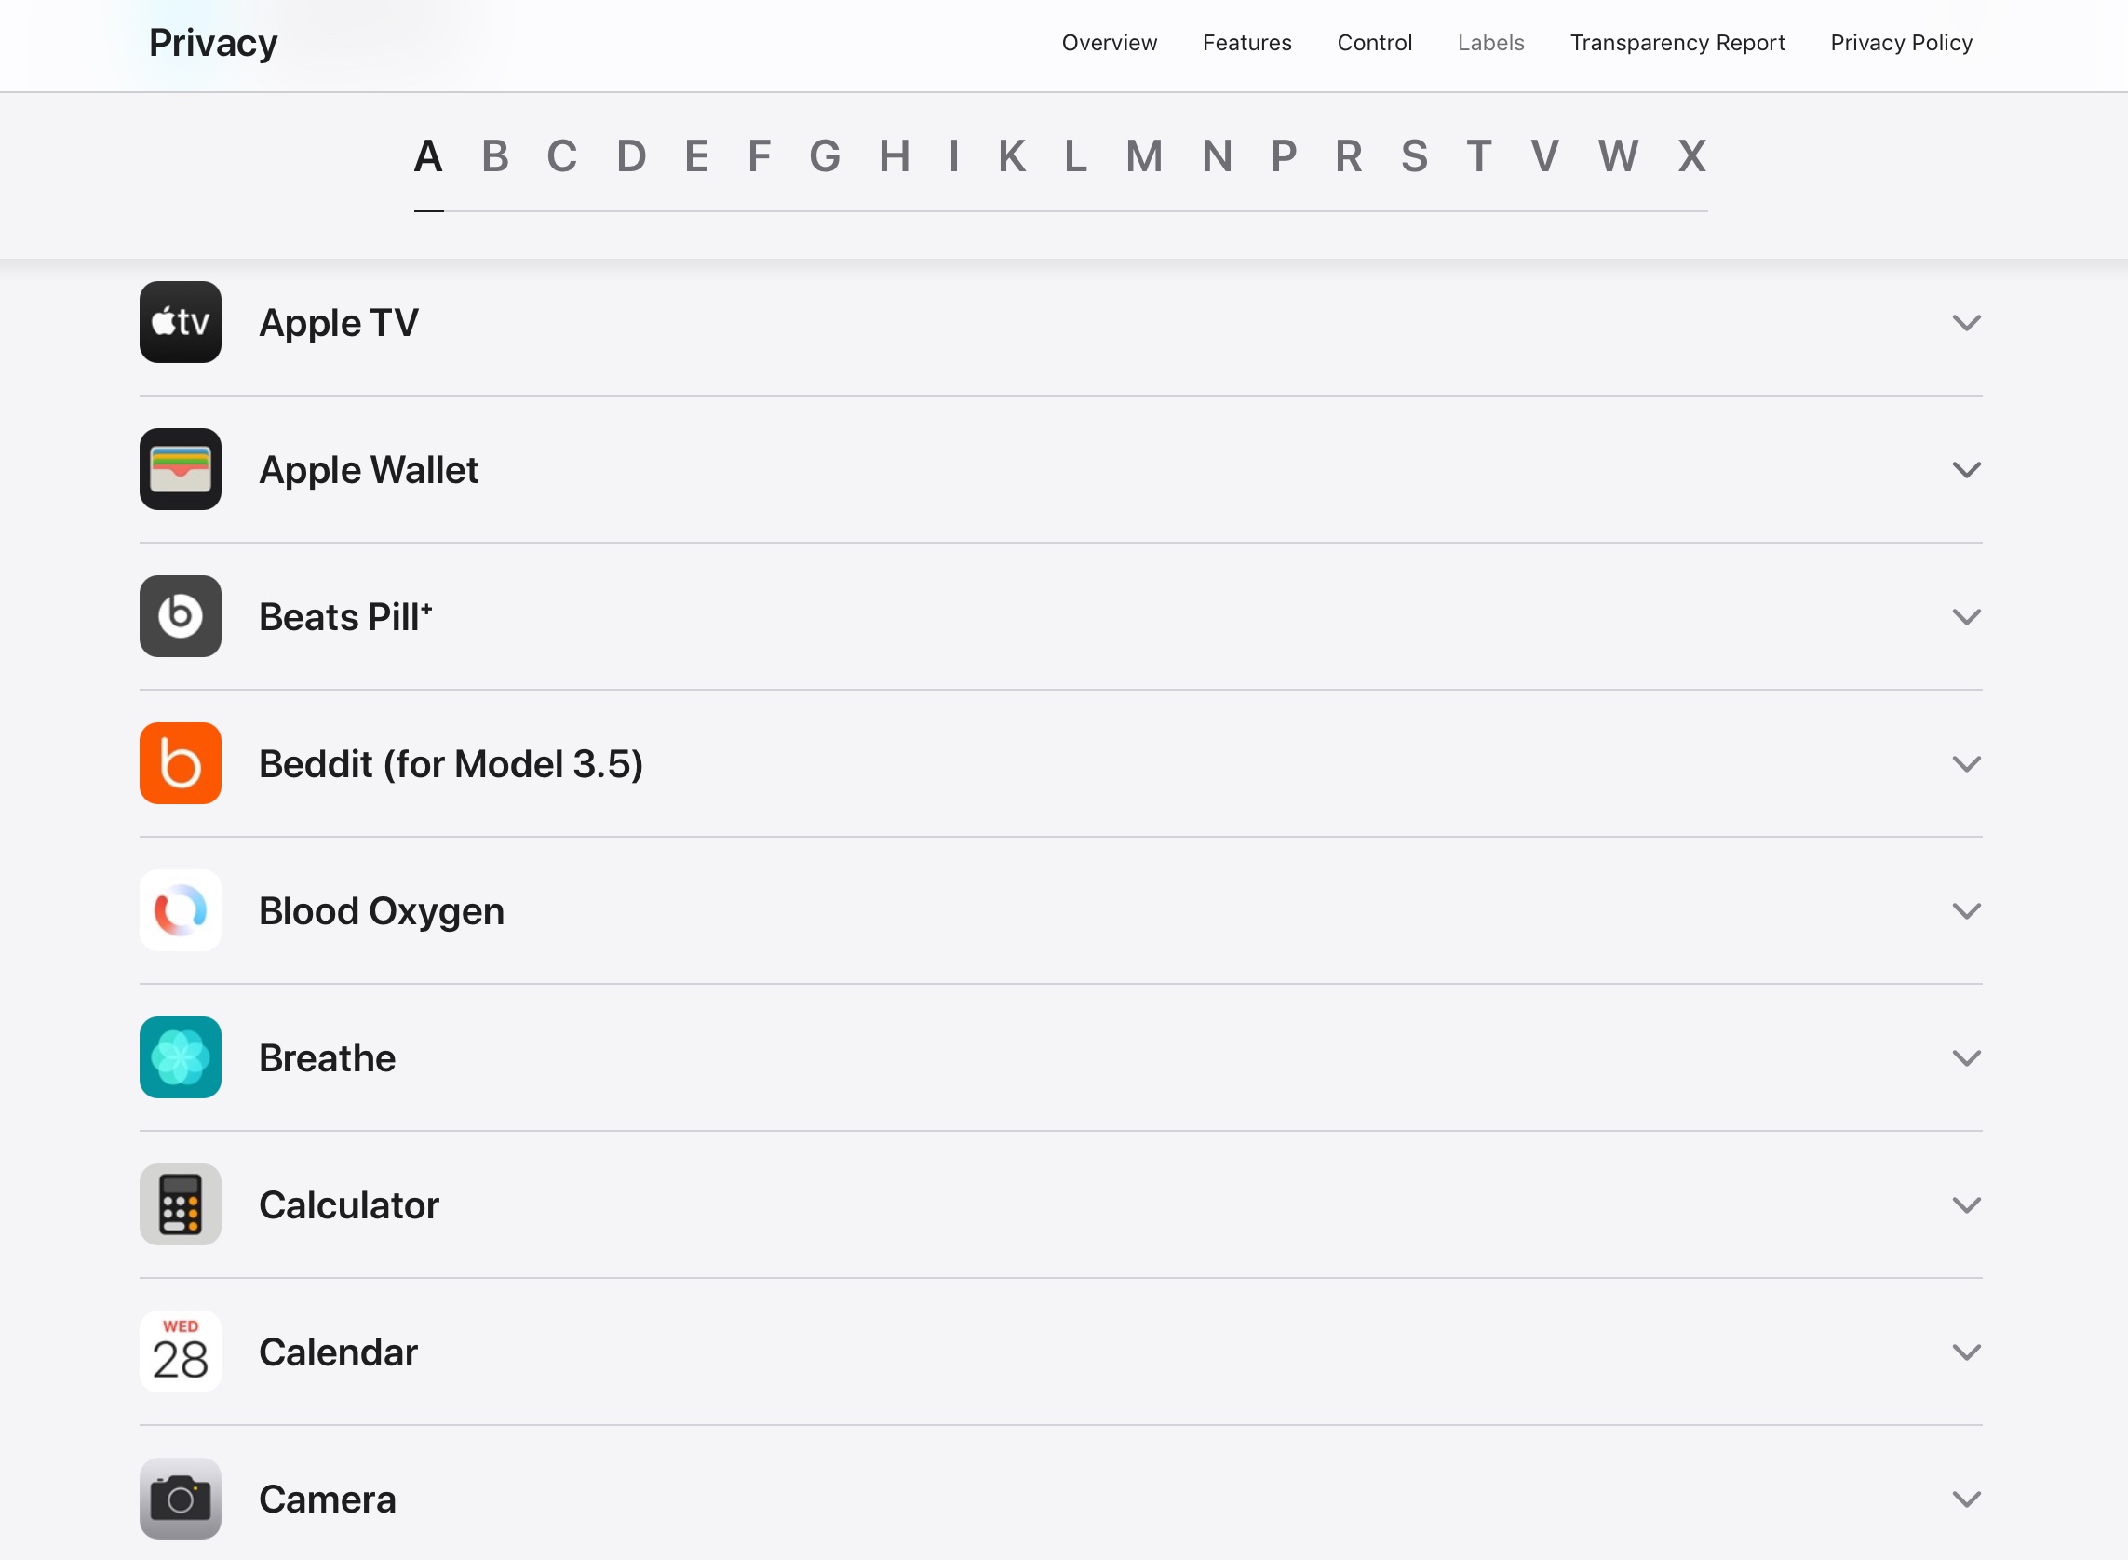2128x1560 pixels.
Task: Jump to letter S in the alphabet index
Action: [x=1414, y=156]
